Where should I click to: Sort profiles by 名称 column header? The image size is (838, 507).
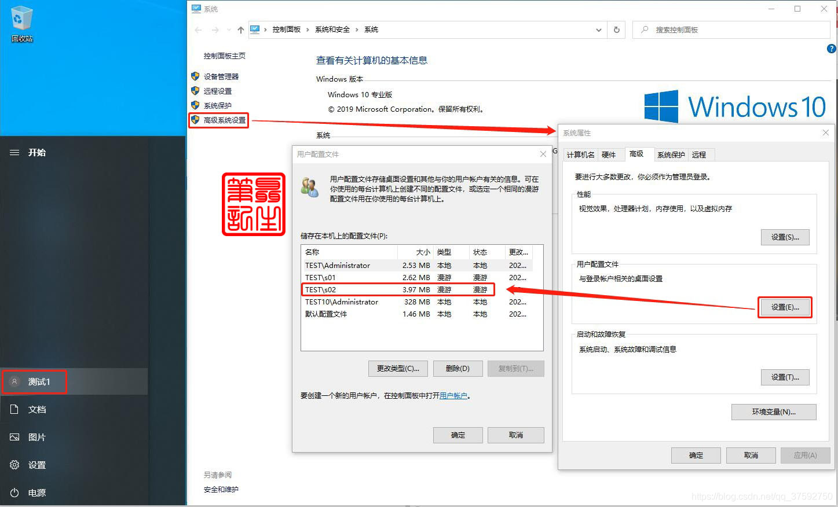tap(349, 252)
